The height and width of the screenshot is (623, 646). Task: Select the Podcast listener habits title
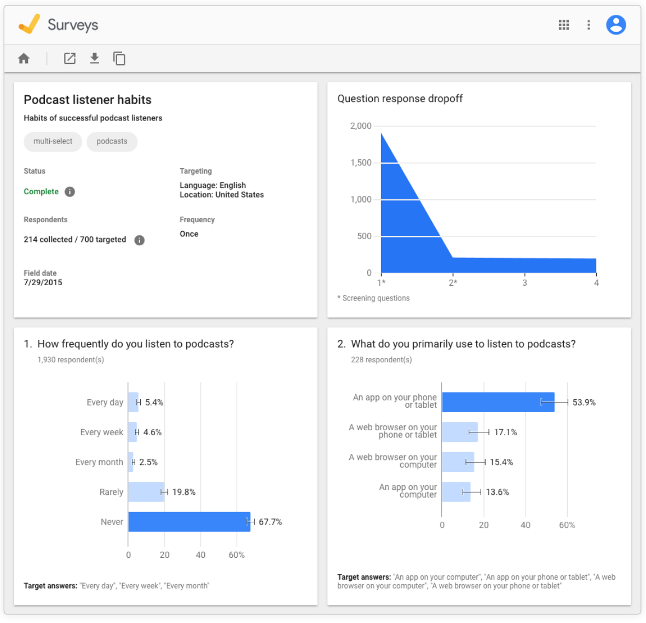click(x=88, y=100)
